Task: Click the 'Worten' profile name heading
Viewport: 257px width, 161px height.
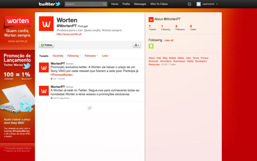Action: click(67, 20)
